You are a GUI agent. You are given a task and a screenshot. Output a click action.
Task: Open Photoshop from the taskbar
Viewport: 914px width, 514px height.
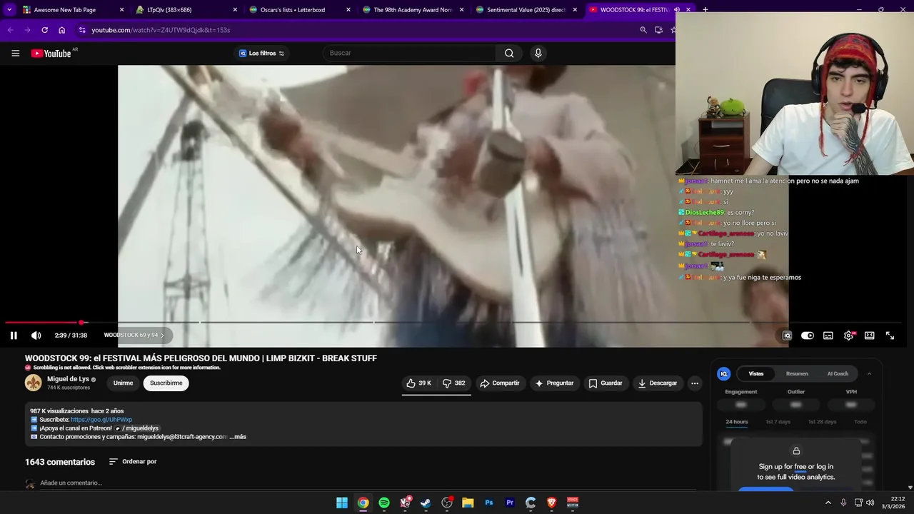click(x=488, y=503)
